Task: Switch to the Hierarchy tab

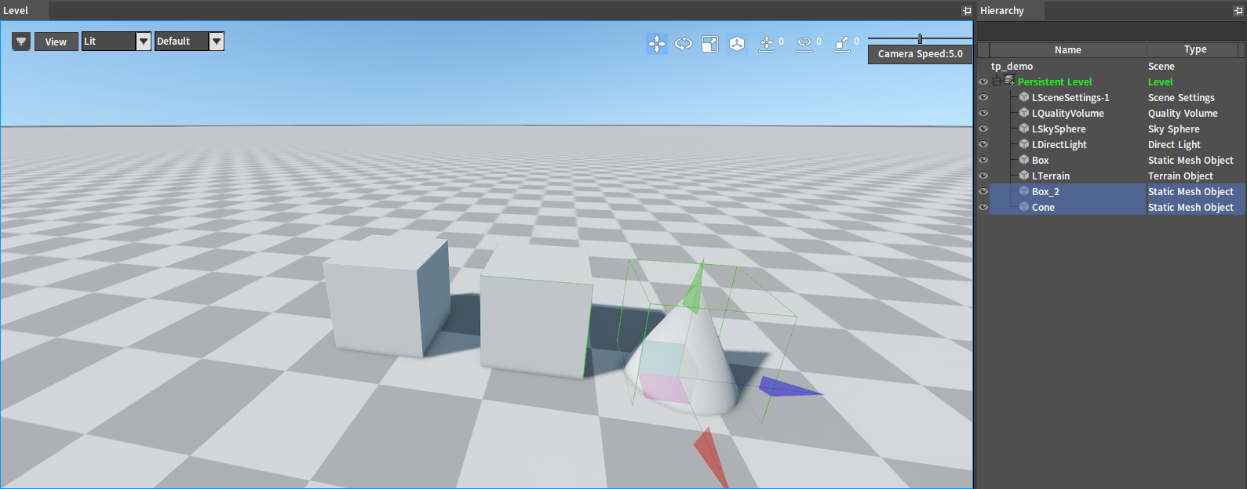Action: [x=1002, y=11]
